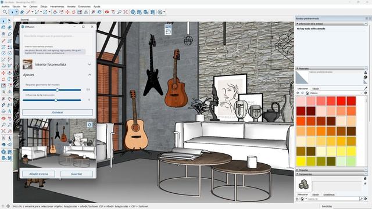The image size is (372, 209).
Task: Open the Extensiones menu
Action: click(x=84, y=6)
